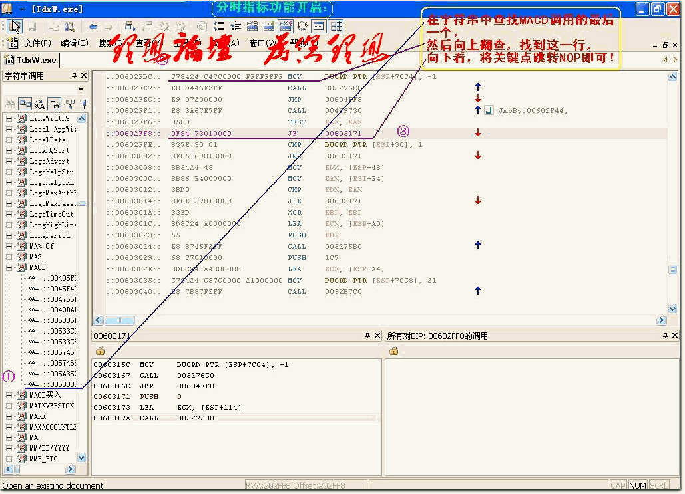Click the lock icon in 00603171 panel
Image resolution: width=685 pixels, height=494 pixels.
pos(101,351)
